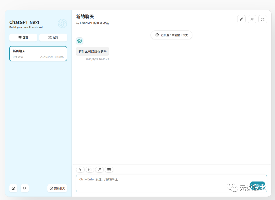This screenshot has height=200, width=275.
Task: Click the chat title 新的聊天 in the header
Action: (x=85, y=17)
